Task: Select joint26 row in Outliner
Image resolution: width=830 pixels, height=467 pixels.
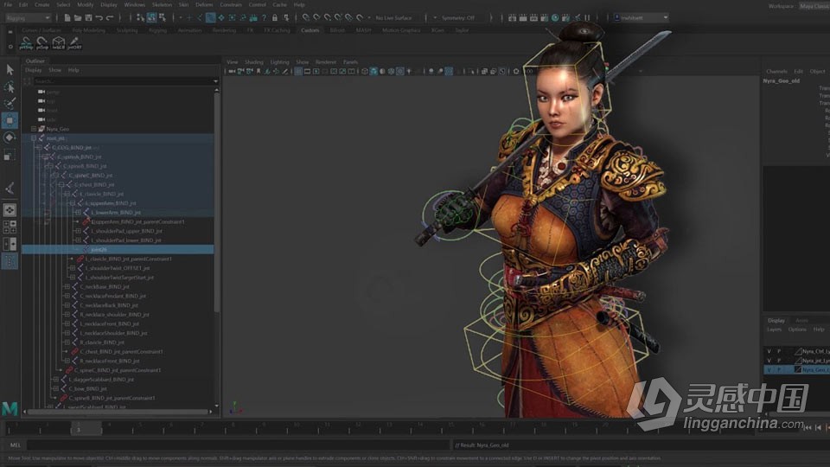Action: tap(118, 249)
